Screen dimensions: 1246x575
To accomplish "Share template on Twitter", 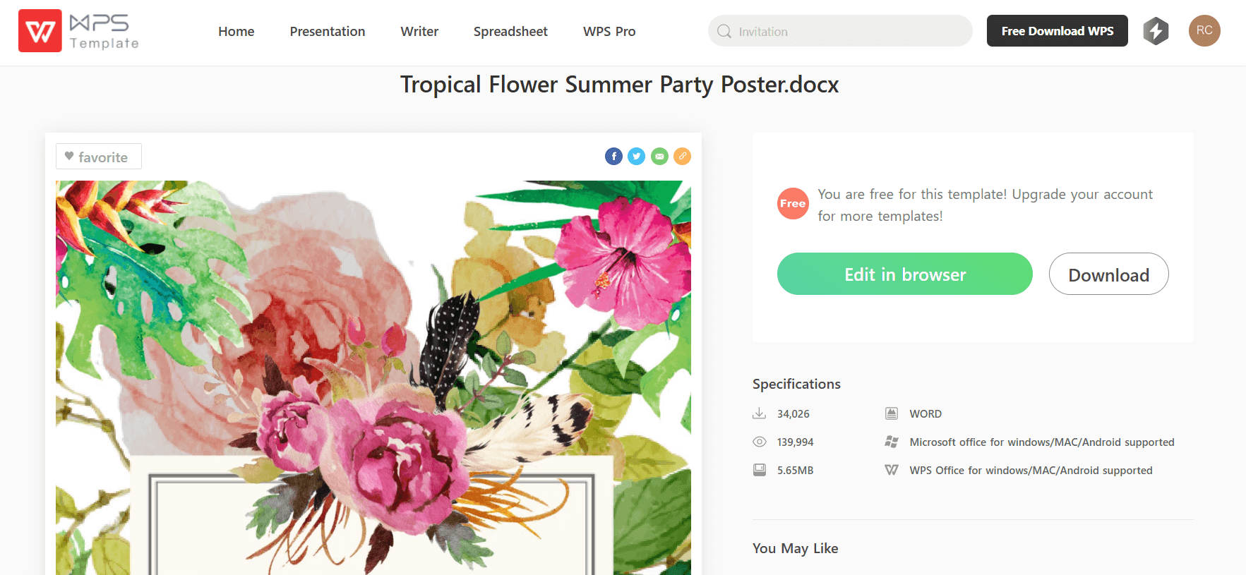I will tap(637, 157).
